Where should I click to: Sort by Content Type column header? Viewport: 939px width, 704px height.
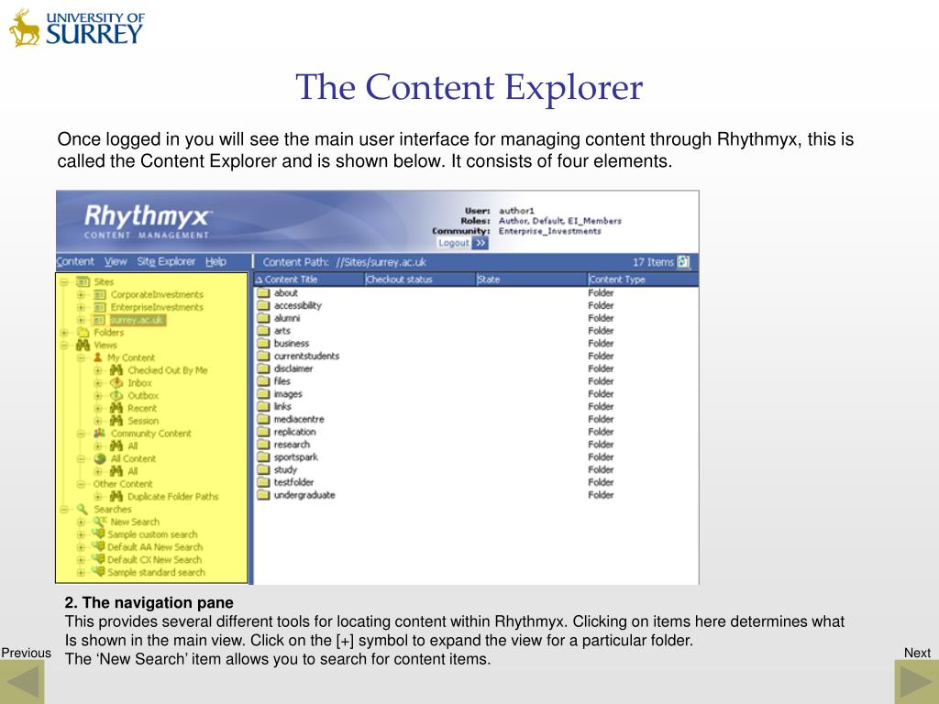click(x=643, y=280)
